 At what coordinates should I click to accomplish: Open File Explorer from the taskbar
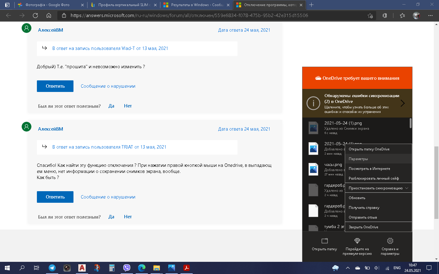(x=157, y=268)
